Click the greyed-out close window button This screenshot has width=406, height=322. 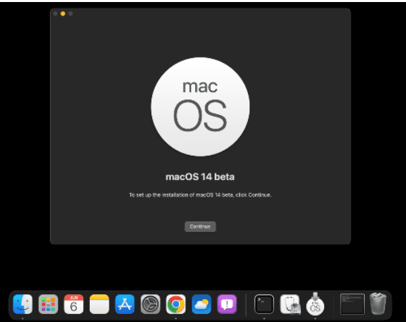tap(55, 14)
